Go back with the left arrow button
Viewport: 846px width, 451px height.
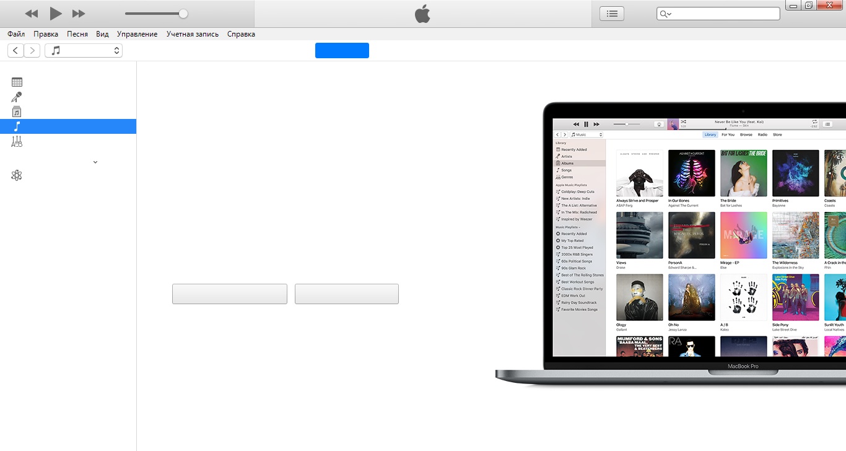pos(15,51)
